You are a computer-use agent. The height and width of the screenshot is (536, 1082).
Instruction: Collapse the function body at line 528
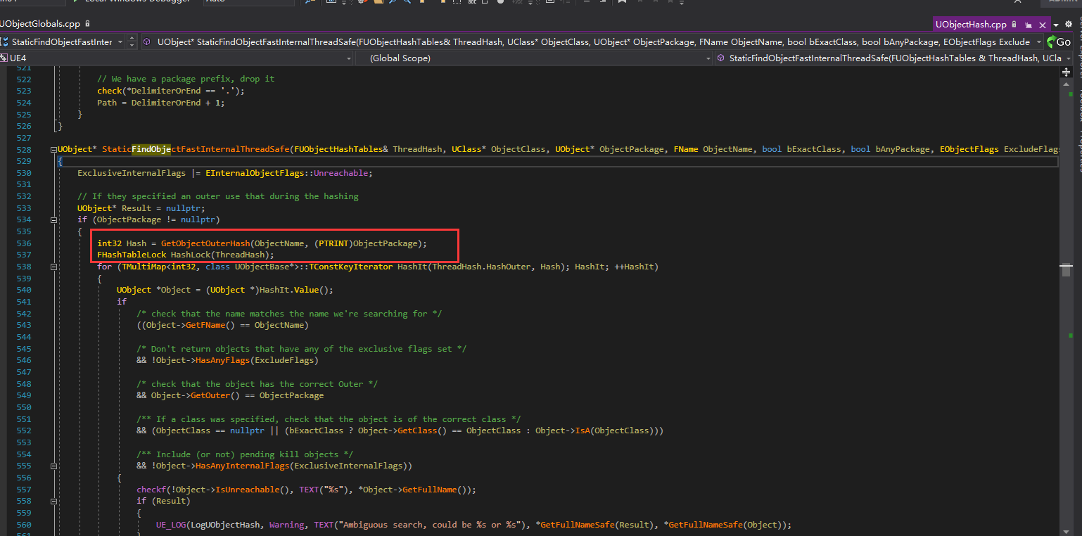53,148
